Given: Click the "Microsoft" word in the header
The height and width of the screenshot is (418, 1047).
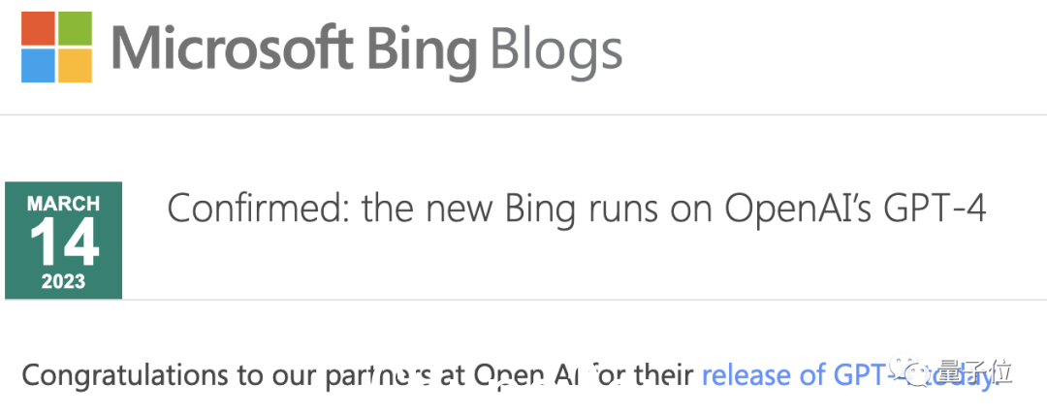Looking at the screenshot, I should coord(232,48).
